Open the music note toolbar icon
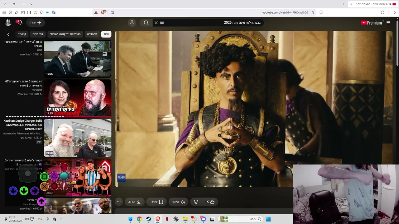Image resolution: width=399 pixels, height=224 pixels. [35, 12]
